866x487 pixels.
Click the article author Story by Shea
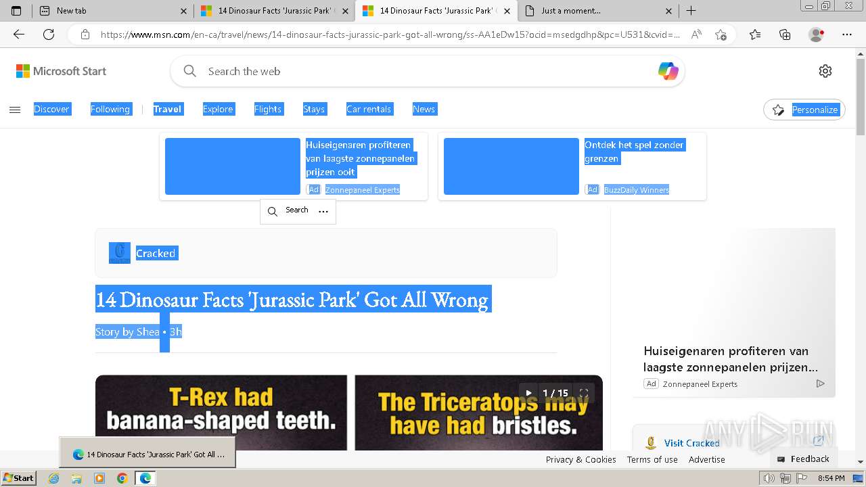pyautogui.click(x=127, y=331)
